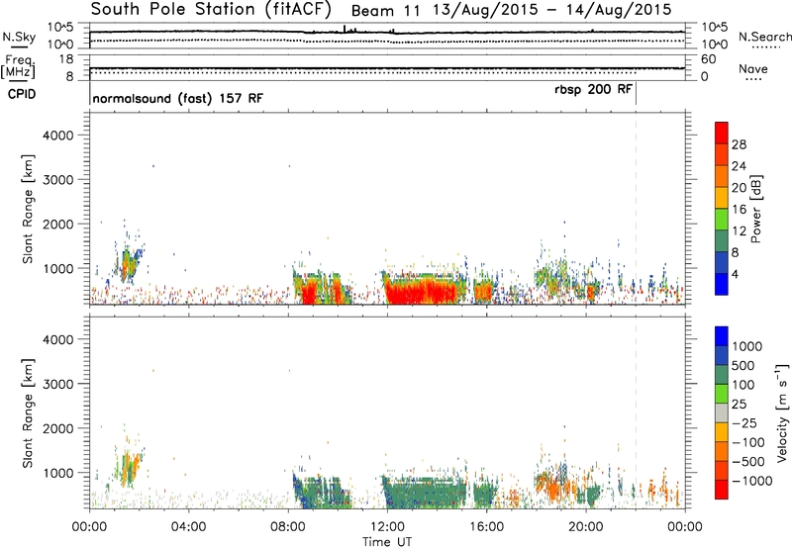Click the '28' tick on Power colorbar
The height and width of the screenshot is (548, 792).
pos(739,144)
